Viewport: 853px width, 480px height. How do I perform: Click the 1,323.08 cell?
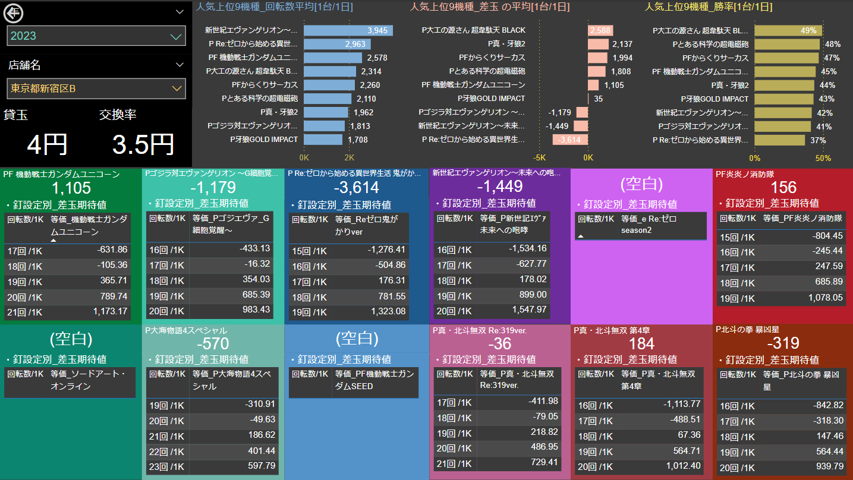point(388,311)
